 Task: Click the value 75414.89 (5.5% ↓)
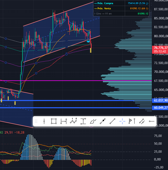[x=138, y=3]
